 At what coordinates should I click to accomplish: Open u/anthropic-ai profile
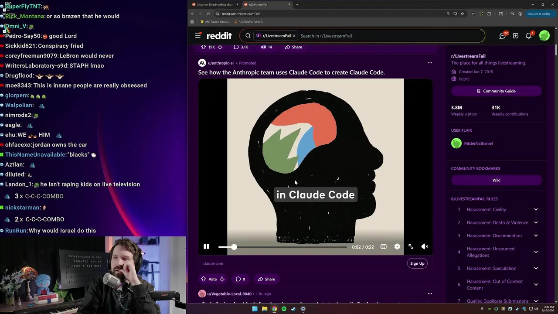pos(221,63)
